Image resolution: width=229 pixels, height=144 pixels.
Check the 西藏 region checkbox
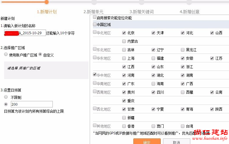[x=183, y=92]
